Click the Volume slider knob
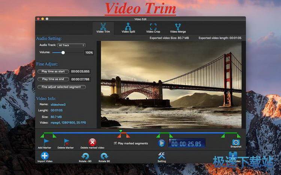The image size is (281, 175). (x=63, y=53)
